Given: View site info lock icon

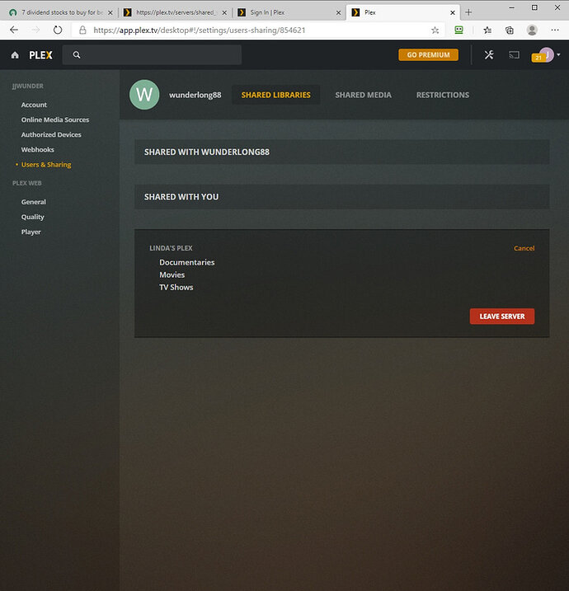Looking at the screenshot, I should point(82,30).
